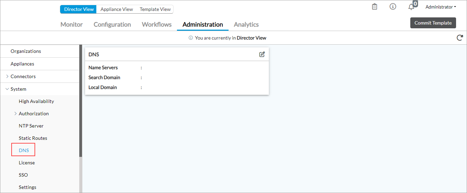Select the Analytics tab
467x193 pixels.
(x=246, y=25)
